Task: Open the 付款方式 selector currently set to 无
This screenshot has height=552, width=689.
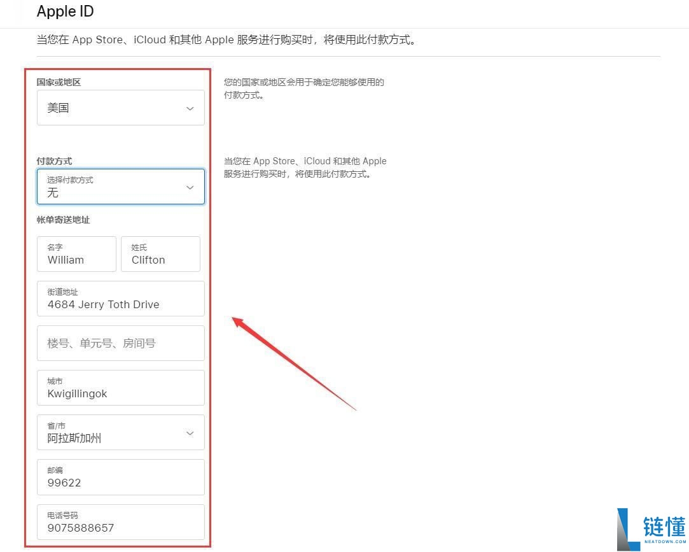Action: (121, 187)
